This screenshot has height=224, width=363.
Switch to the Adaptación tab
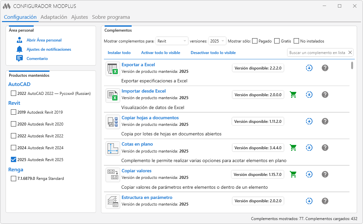(54, 17)
